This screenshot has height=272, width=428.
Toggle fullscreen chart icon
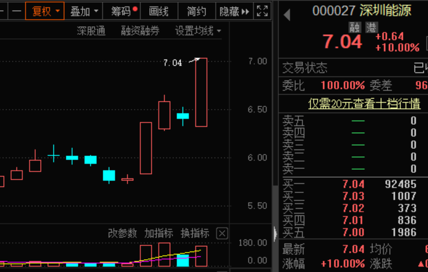click(262, 11)
